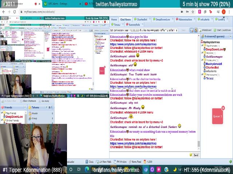This screenshot has width=233, height=174.
Task: Click the red Queue: 3 card
Action: pos(218,116)
